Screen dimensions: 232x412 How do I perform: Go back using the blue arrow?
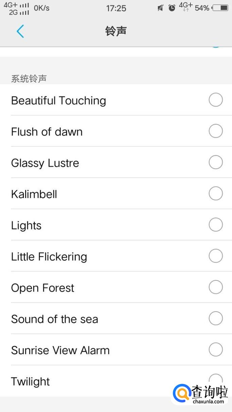point(20,31)
